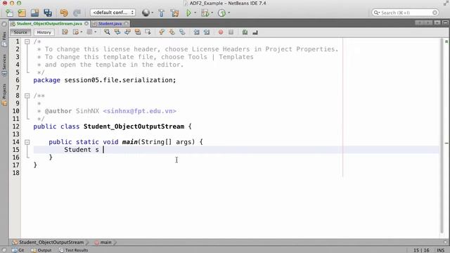450x253 pixels.
Task: Collapse the license header comment fold
Action: pos(27,42)
